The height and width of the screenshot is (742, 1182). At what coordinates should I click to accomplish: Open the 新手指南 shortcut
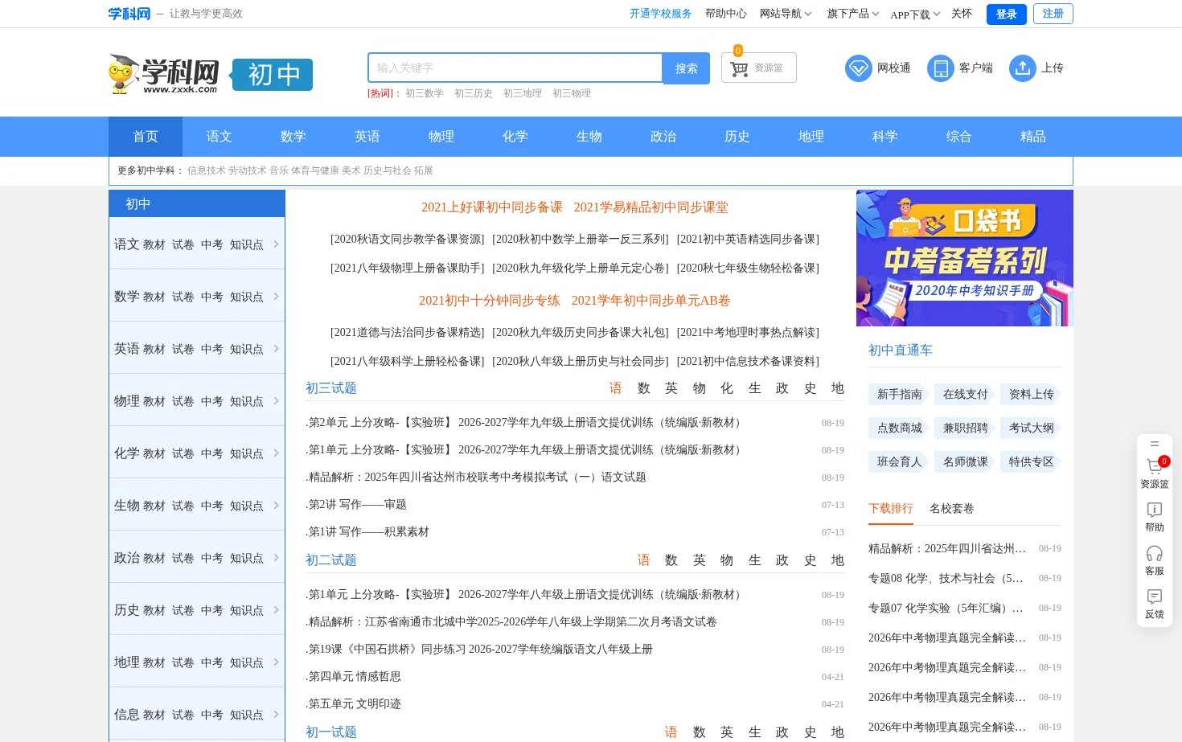click(x=900, y=394)
